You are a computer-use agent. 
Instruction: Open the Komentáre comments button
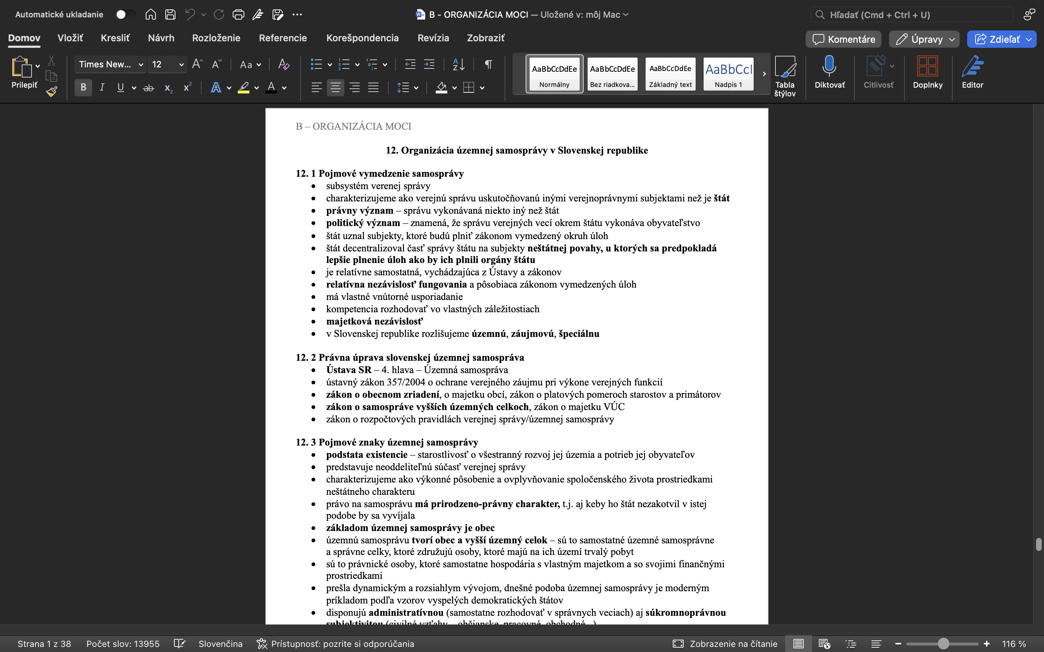coord(844,39)
